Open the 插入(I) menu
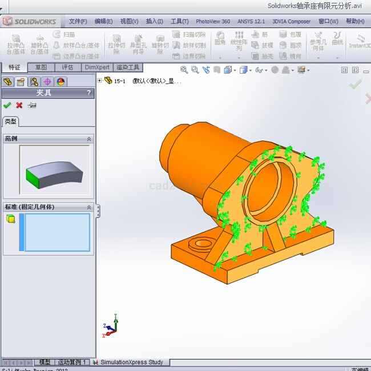Viewport: 371px width, 371px height. click(154, 22)
